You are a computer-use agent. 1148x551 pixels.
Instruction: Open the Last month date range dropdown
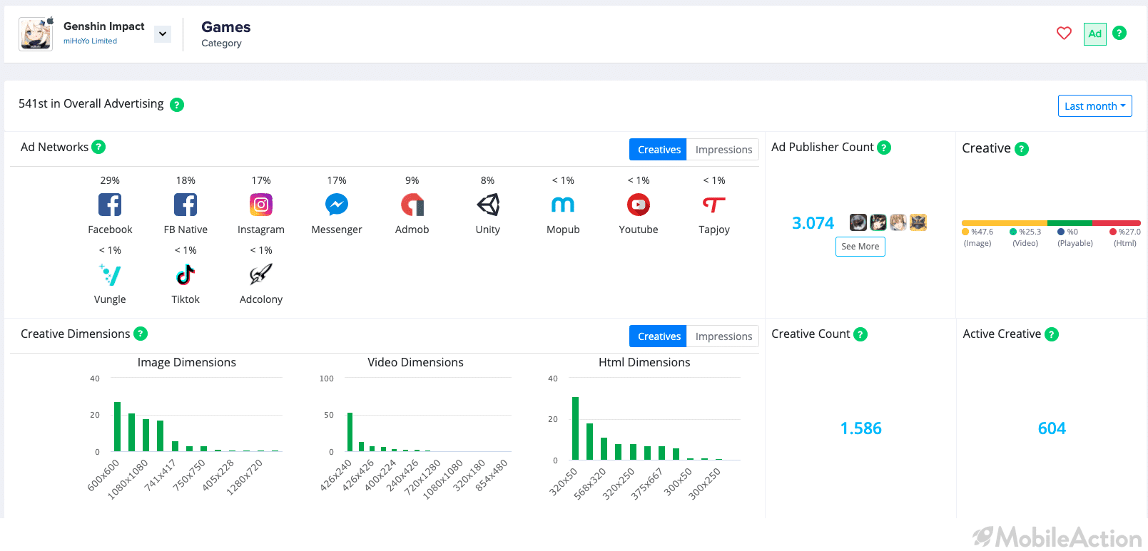click(1094, 106)
